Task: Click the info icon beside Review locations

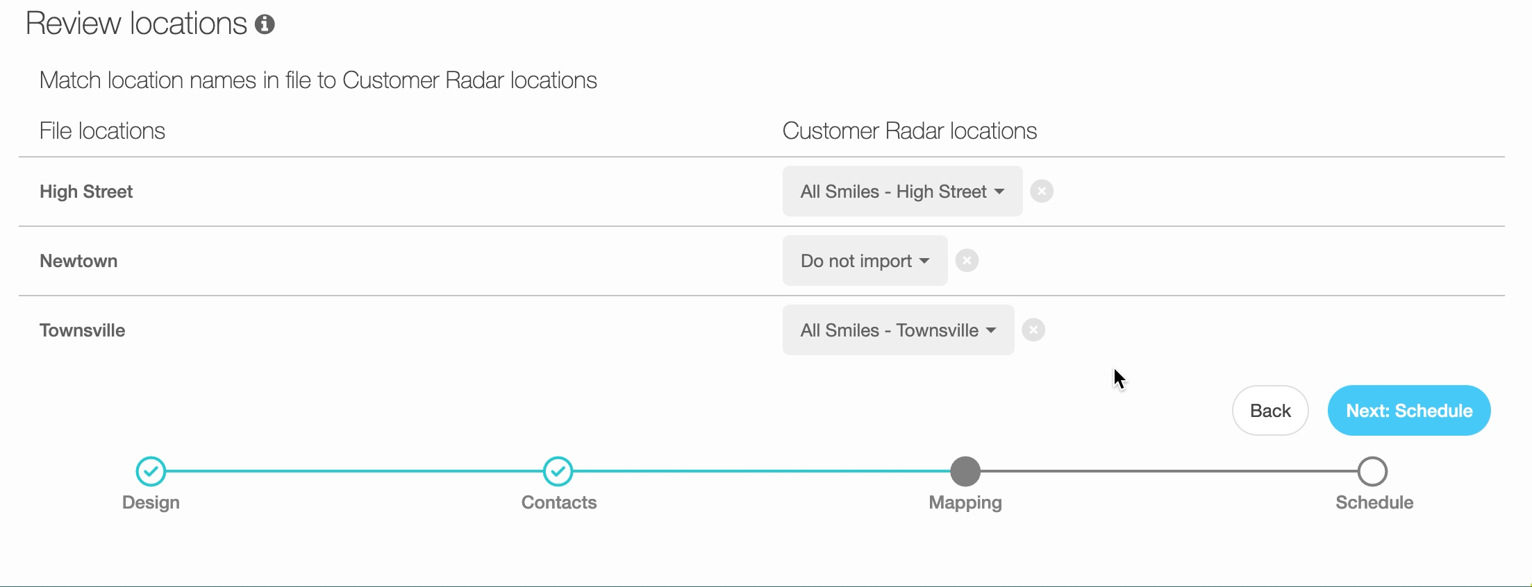Action: click(265, 25)
